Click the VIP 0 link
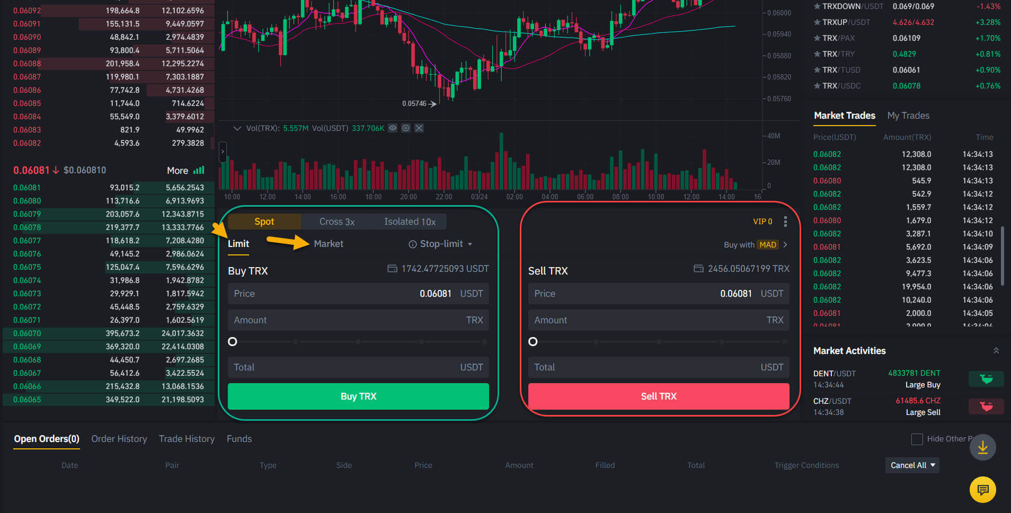The height and width of the screenshot is (513, 1011). click(762, 222)
